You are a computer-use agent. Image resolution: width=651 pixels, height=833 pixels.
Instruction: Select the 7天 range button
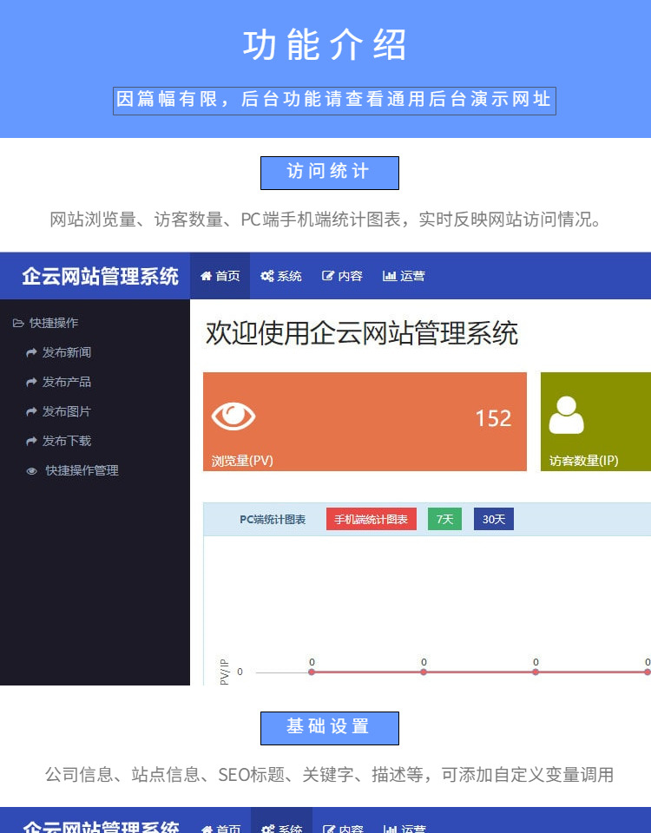pos(444,519)
